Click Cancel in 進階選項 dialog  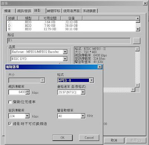point(89,138)
